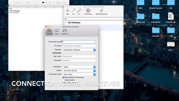The width and height of the screenshot is (179, 101).
Task: Click the User name field
Action: (79, 56)
